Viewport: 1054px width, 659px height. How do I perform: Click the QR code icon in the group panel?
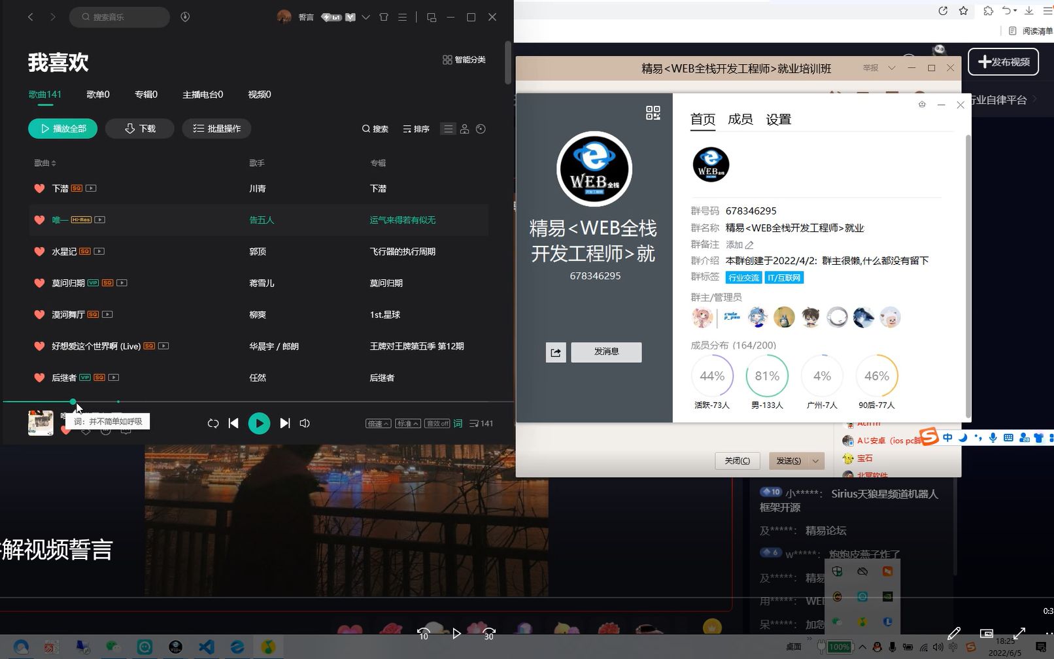point(652,112)
